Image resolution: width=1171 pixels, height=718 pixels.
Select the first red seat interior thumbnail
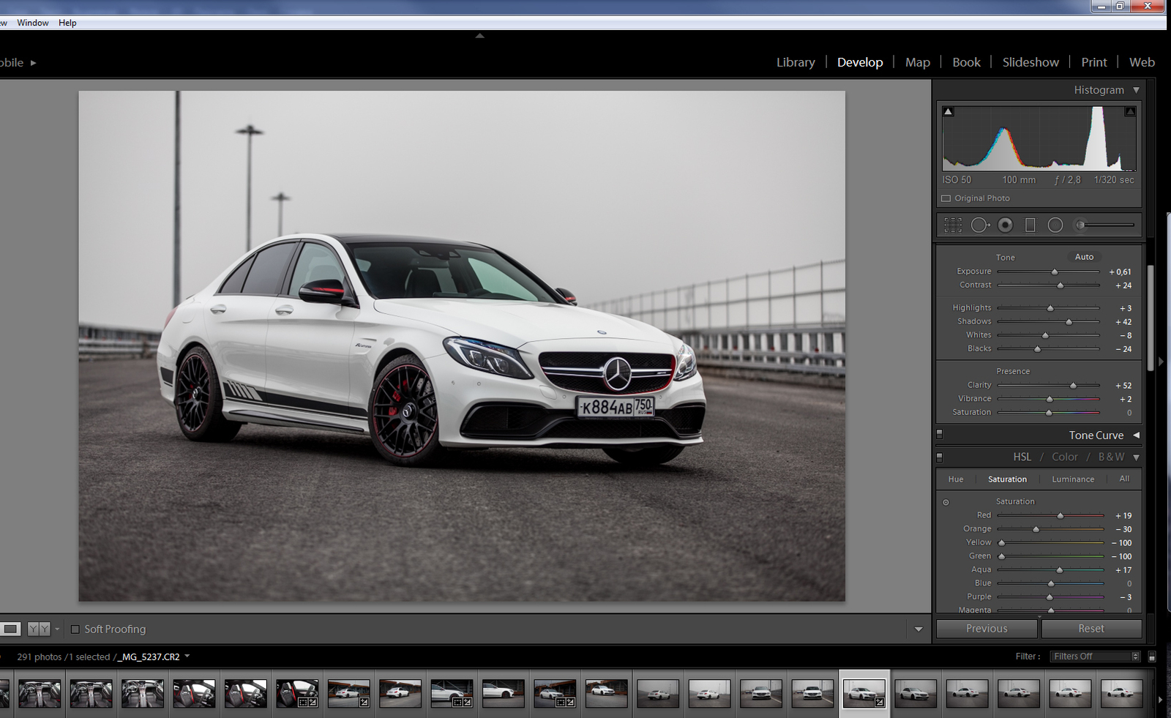tap(194, 693)
